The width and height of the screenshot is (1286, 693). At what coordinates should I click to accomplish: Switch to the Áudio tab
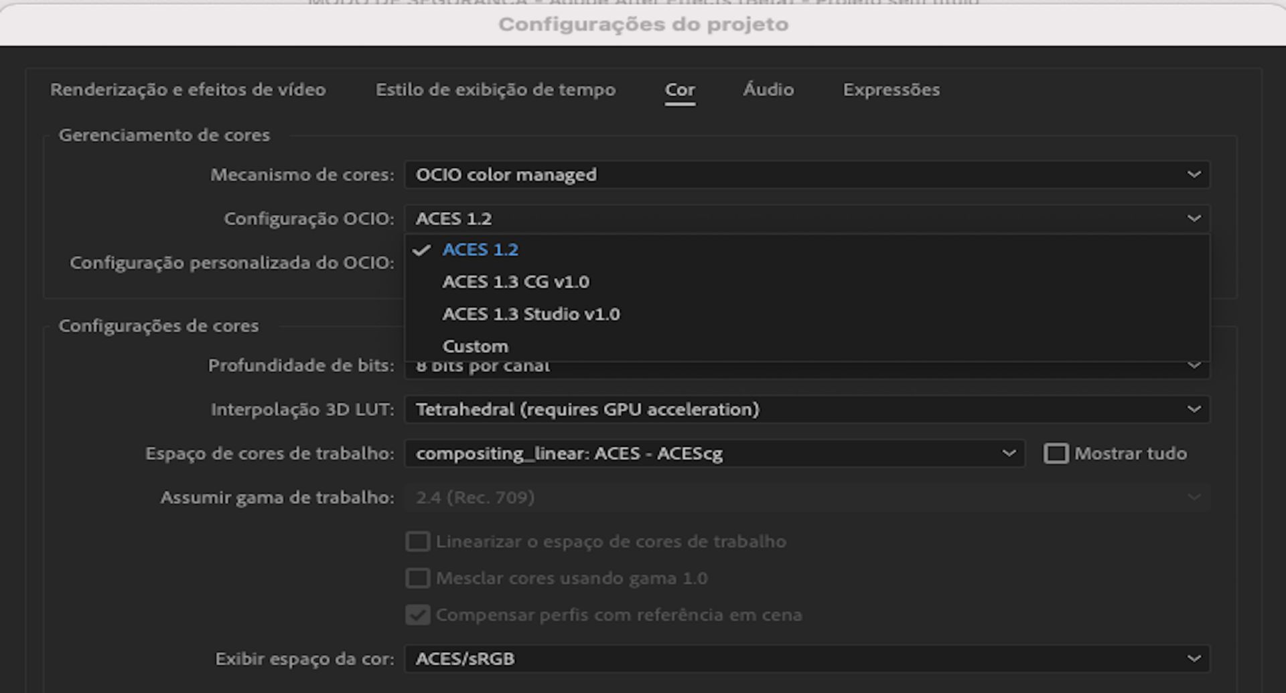[x=768, y=90]
